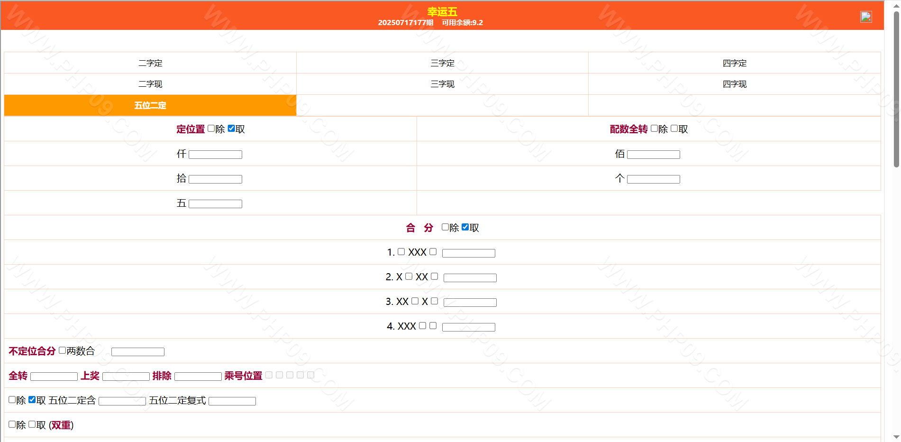Tick the 取 checkbox for 配数全转
This screenshot has width=901, height=442.
click(x=674, y=129)
